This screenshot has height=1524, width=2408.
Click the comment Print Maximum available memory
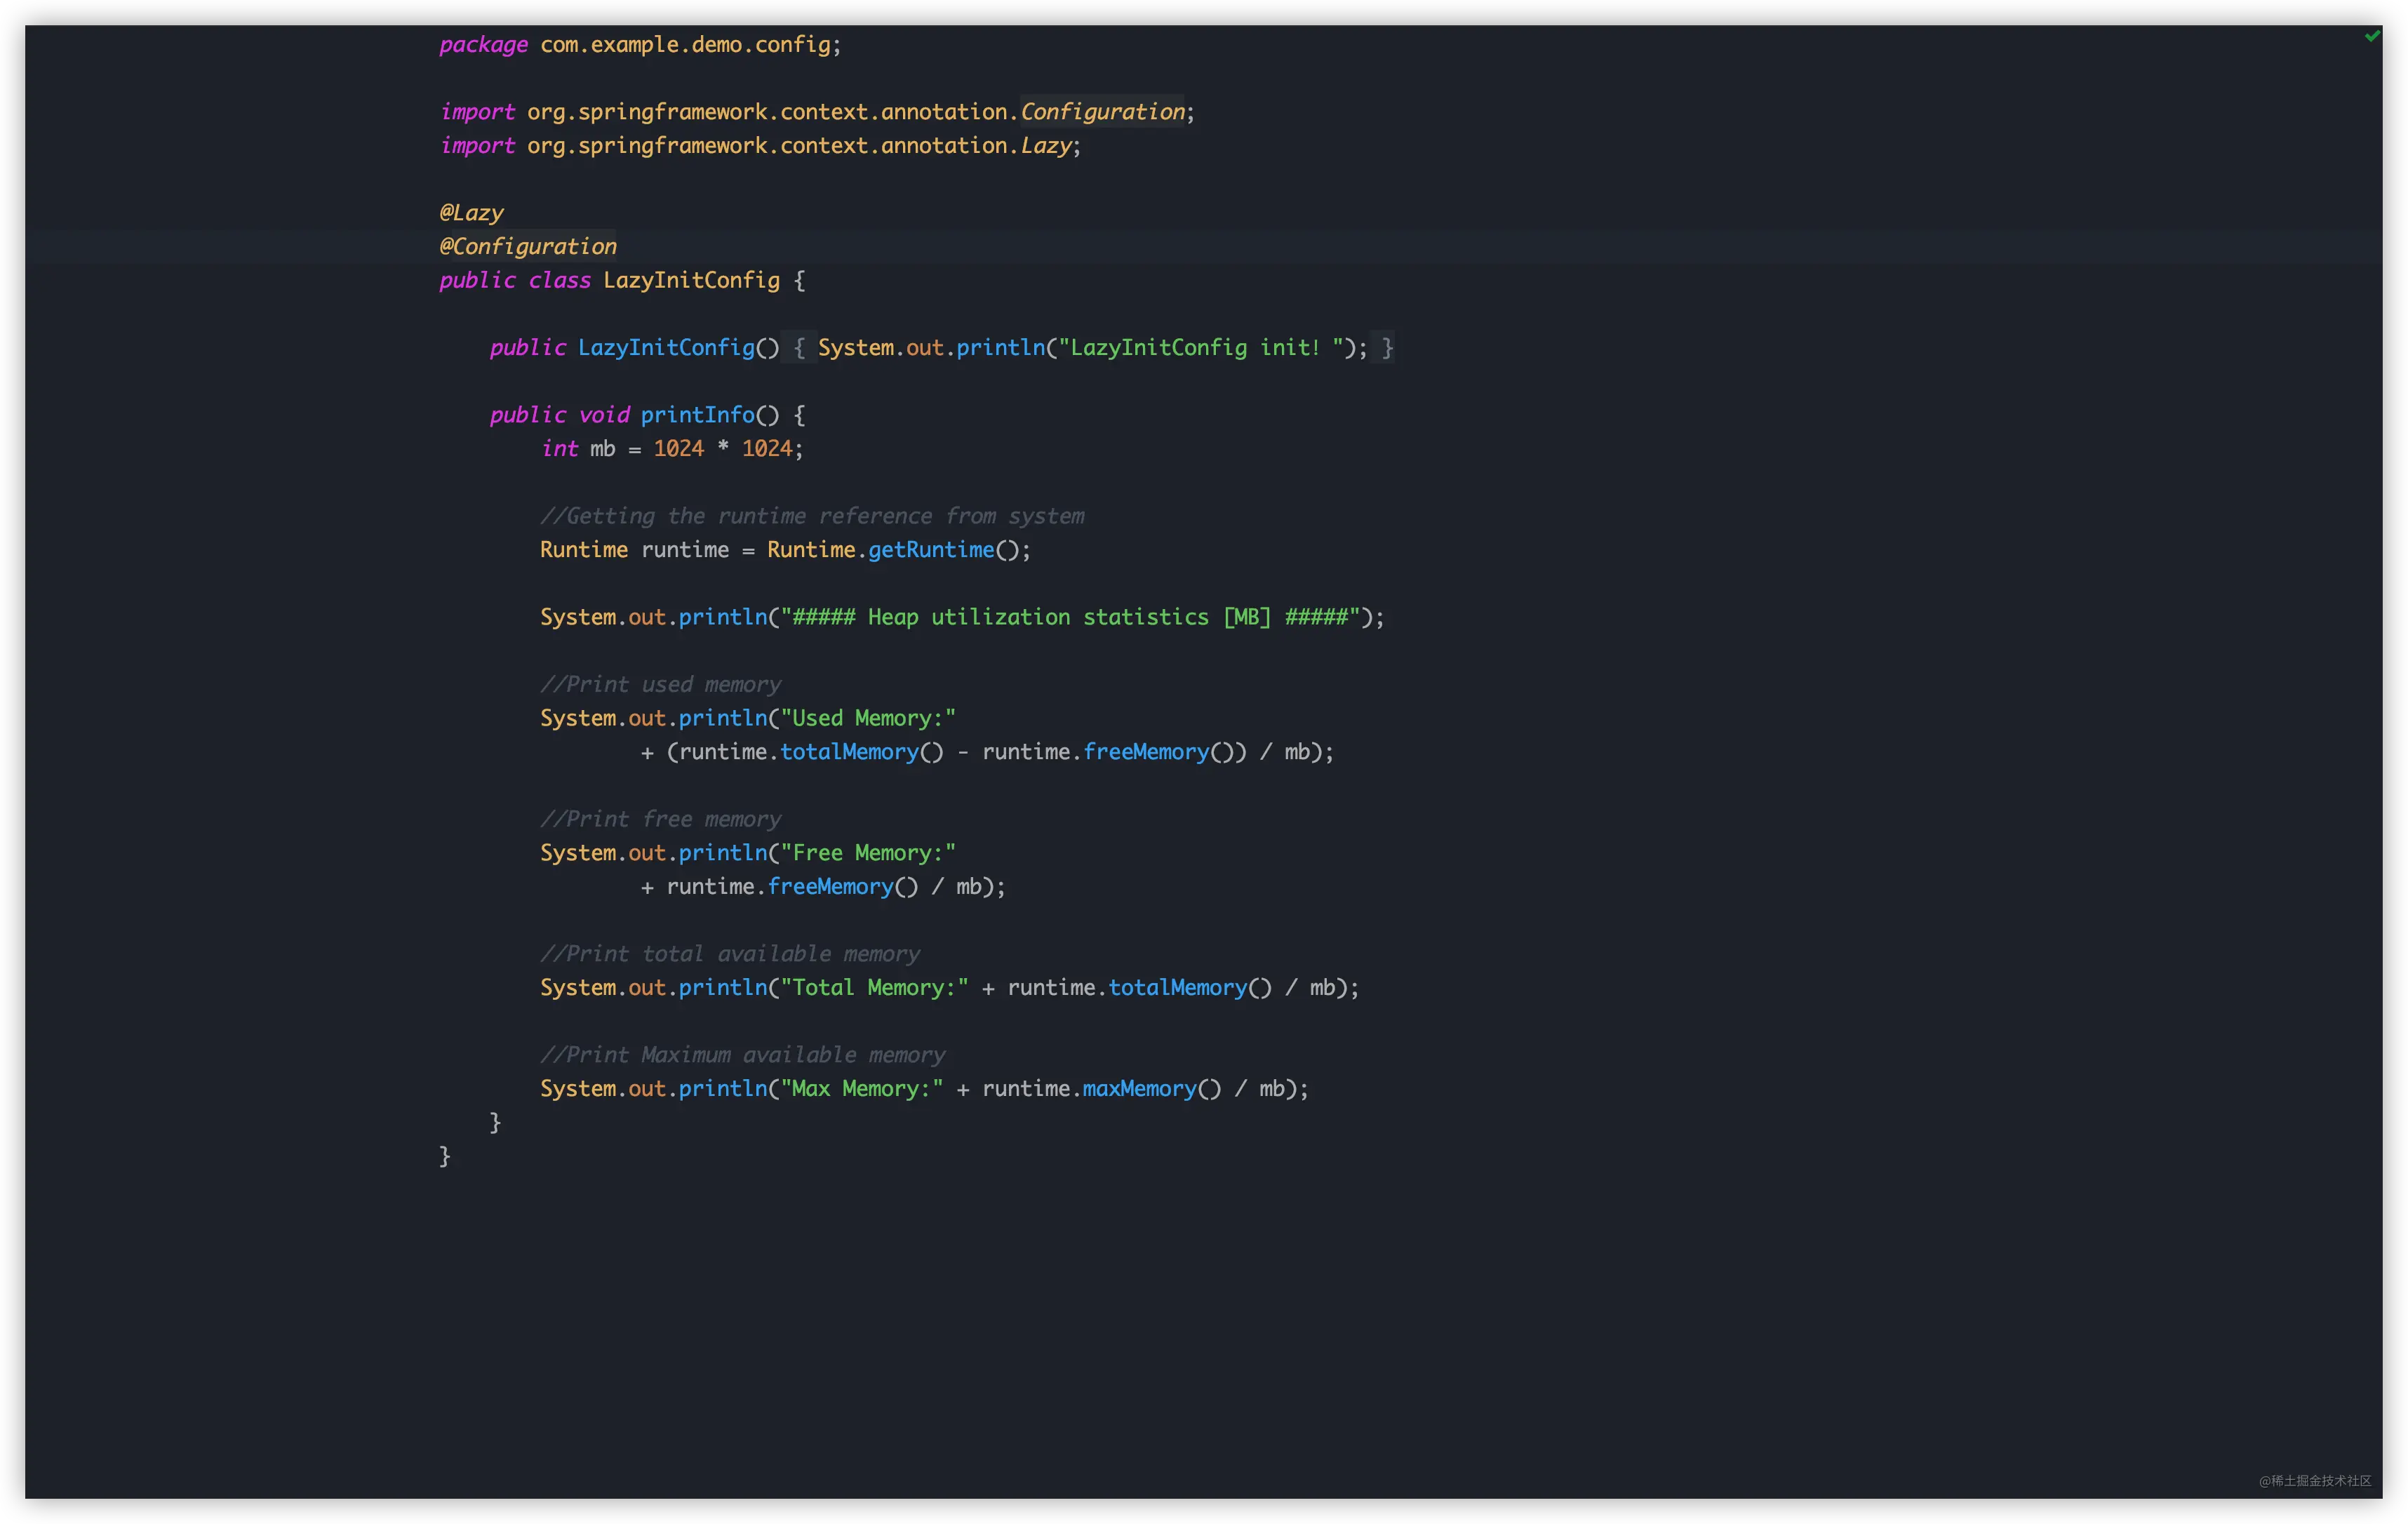[742, 1055]
